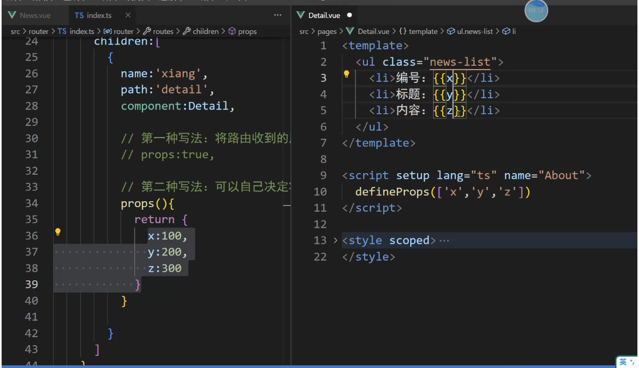Viewport: 639px width, 368px height.
Task: Click defineProps call on line 10
Action: tap(443, 192)
